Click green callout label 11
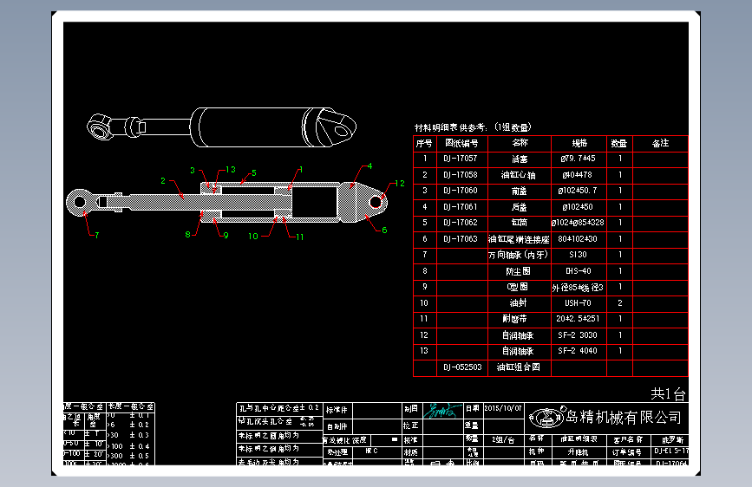The width and height of the screenshot is (752, 487). (x=300, y=237)
